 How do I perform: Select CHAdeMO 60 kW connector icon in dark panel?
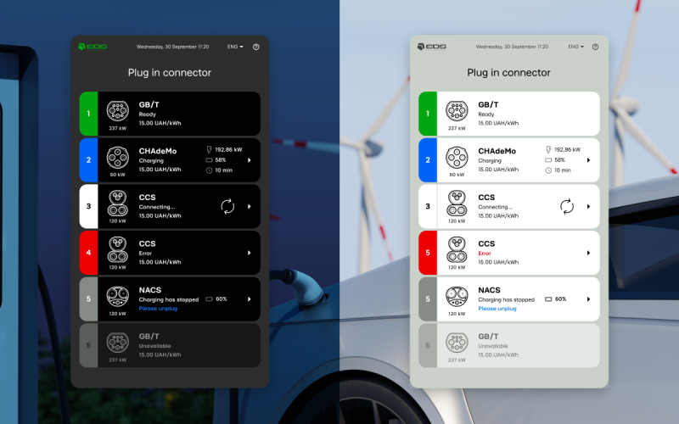(x=118, y=157)
